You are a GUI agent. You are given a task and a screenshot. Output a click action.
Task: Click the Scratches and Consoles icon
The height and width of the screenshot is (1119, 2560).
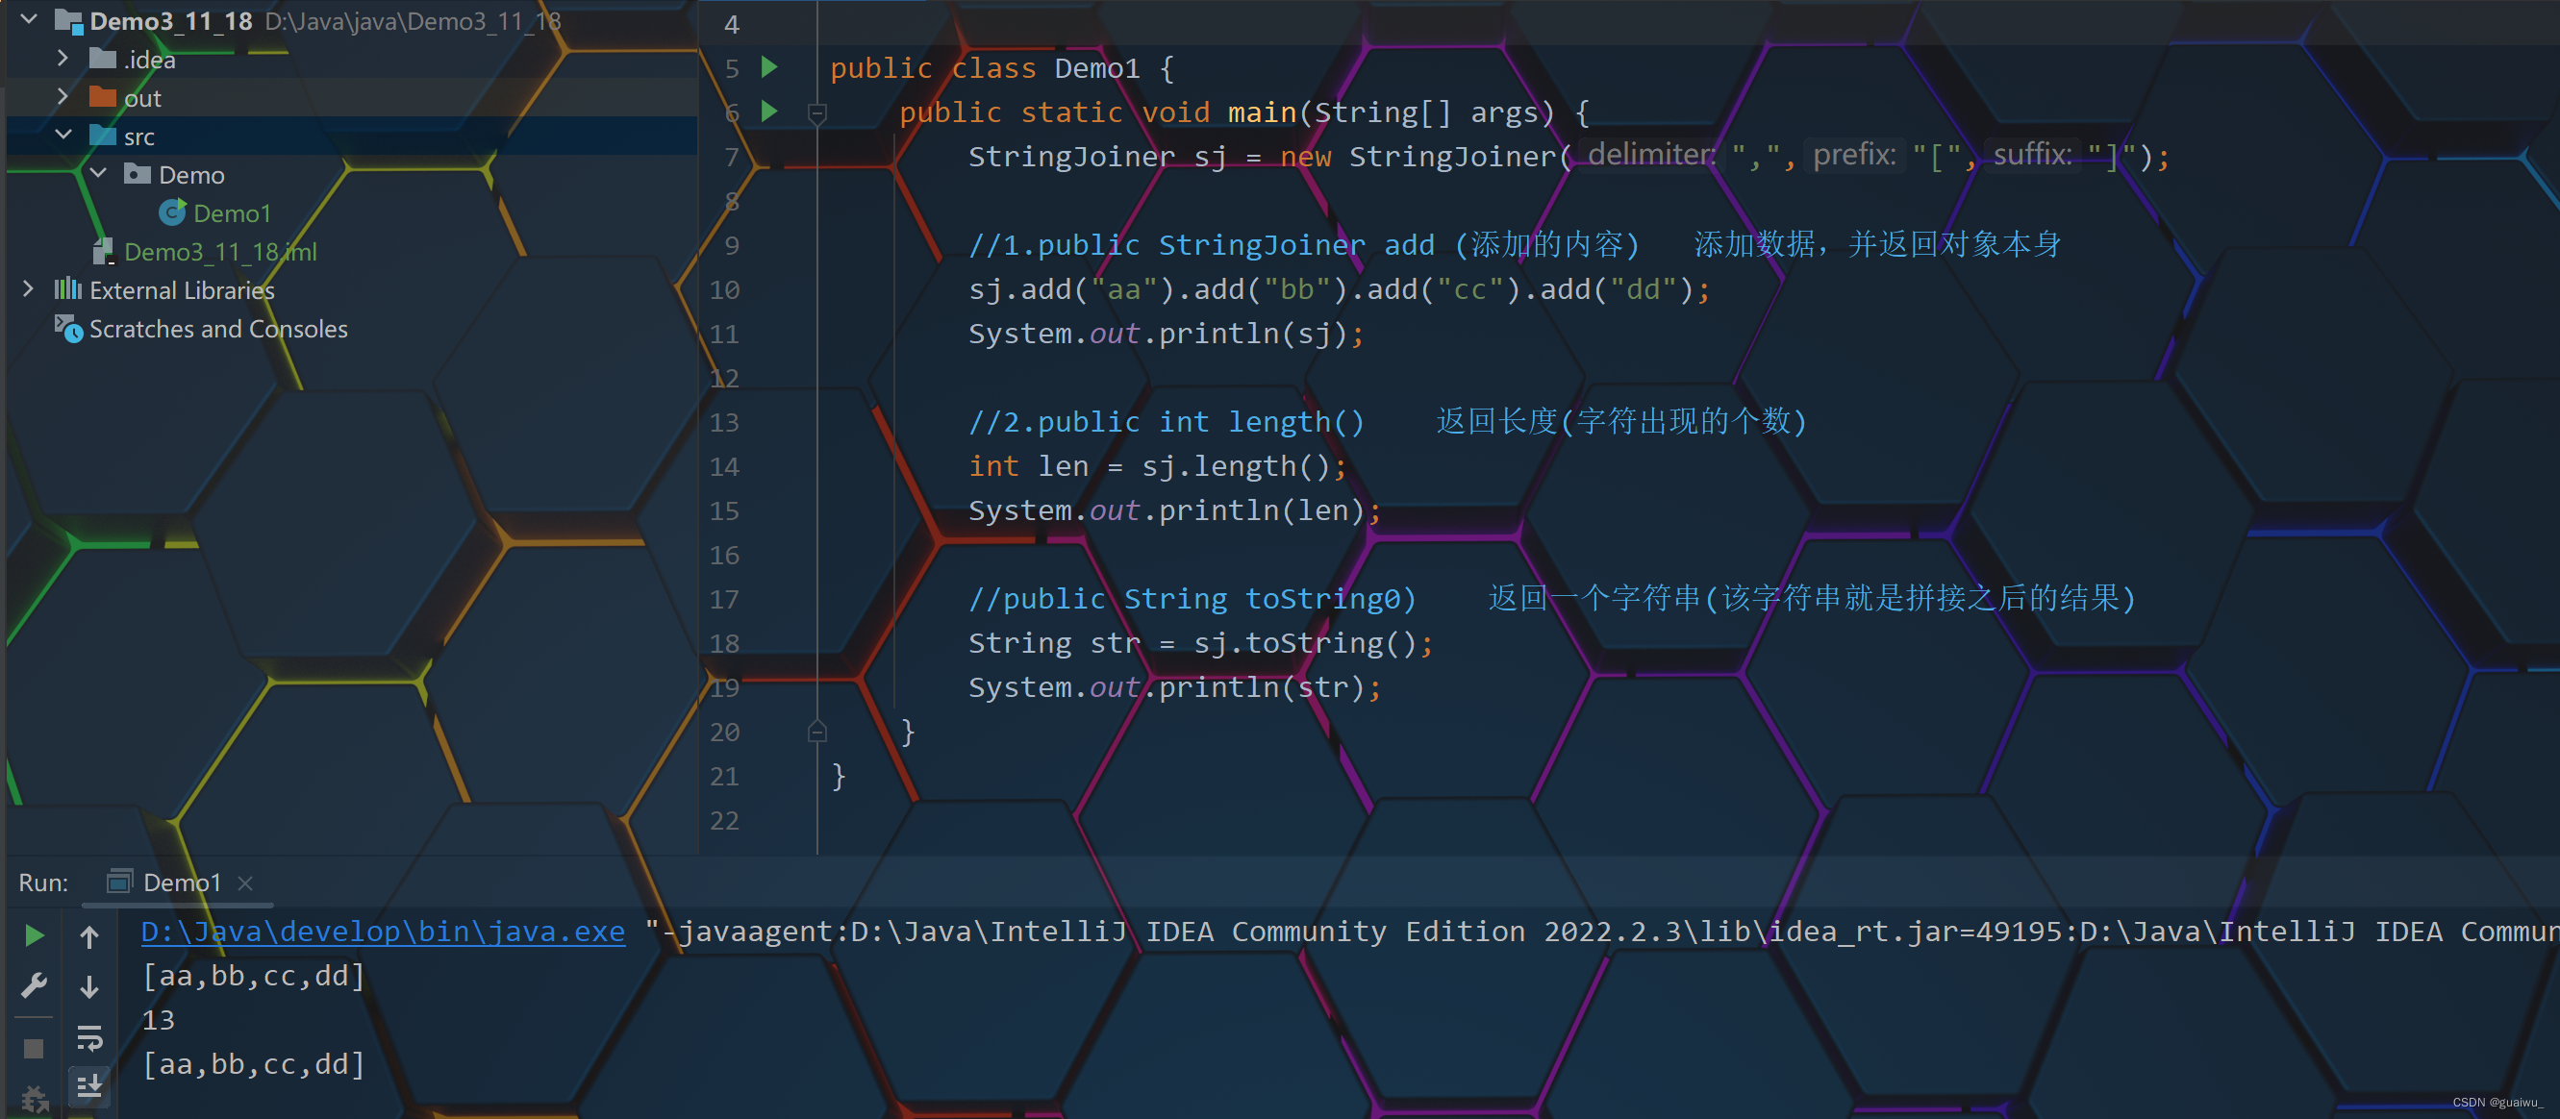point(65,329)
